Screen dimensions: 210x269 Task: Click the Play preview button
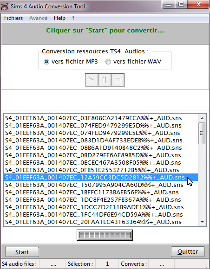point(92,80)
